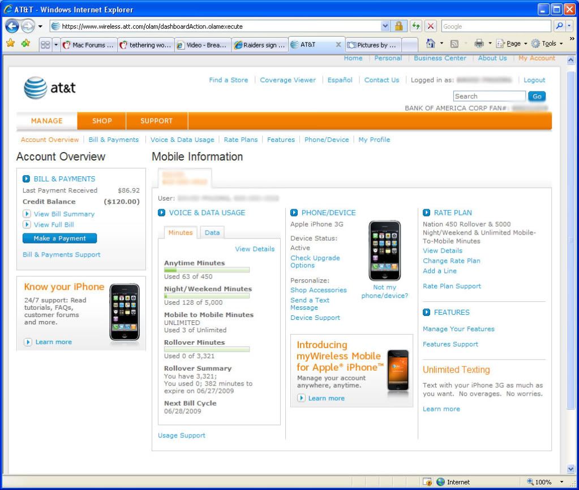The height and width of the screenshot is (490, 579).
Task: Open Voice & Data Usage submenu link
Action: (182, 140)
